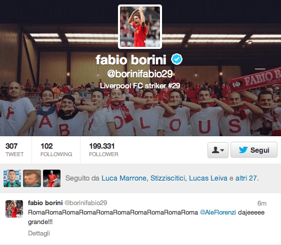
Task: Click Lucas Leiva's avatar thumbnail
Action: point(51,178)
